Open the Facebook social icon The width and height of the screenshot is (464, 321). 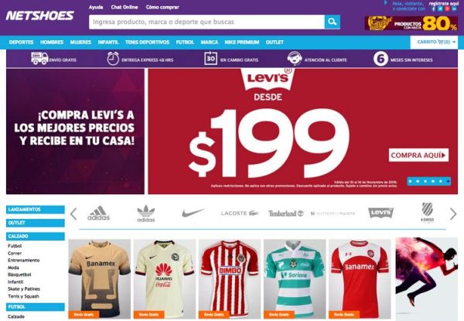click(x=434, y=9)
